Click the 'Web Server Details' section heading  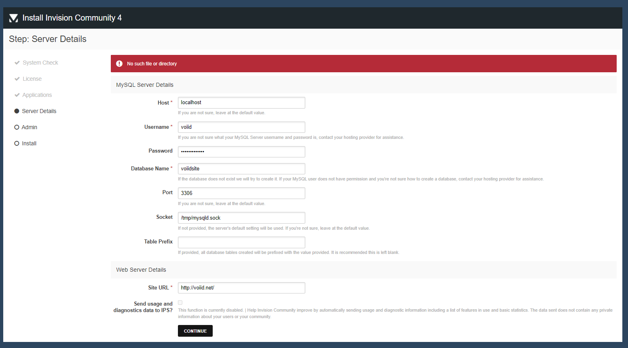[x=141, y=270]
